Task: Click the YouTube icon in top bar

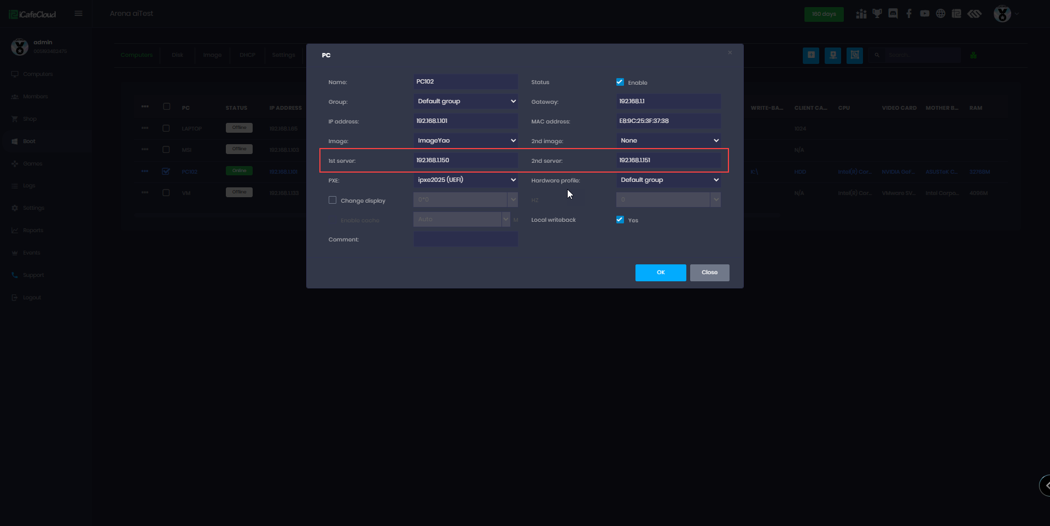Action: point(925,14)
